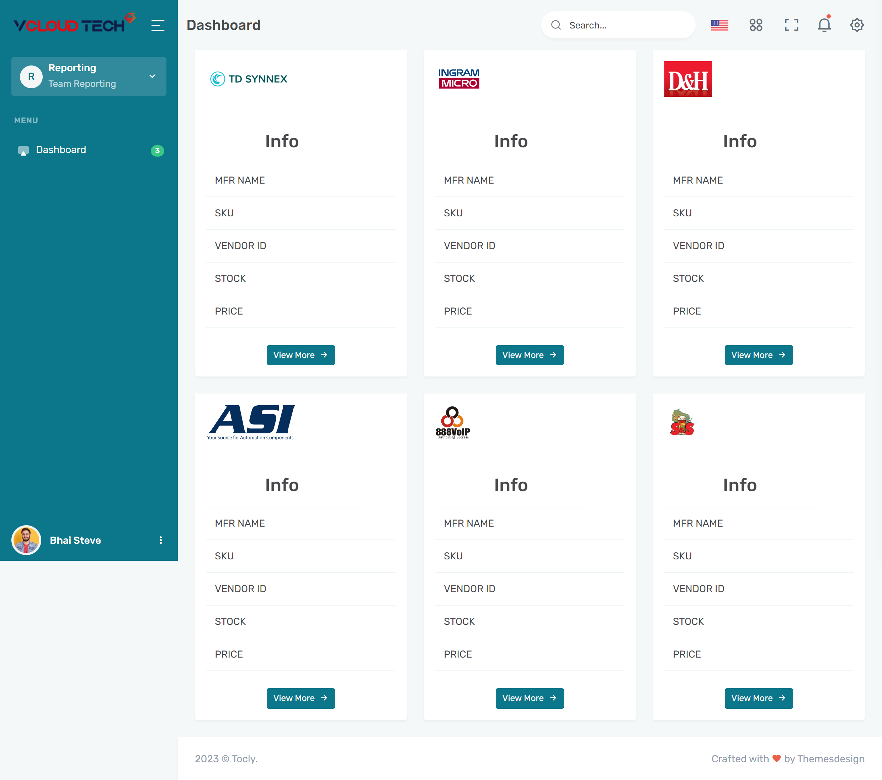Open the notifications bell
Viewport: 882px width, 780px height.
point(824,24)
